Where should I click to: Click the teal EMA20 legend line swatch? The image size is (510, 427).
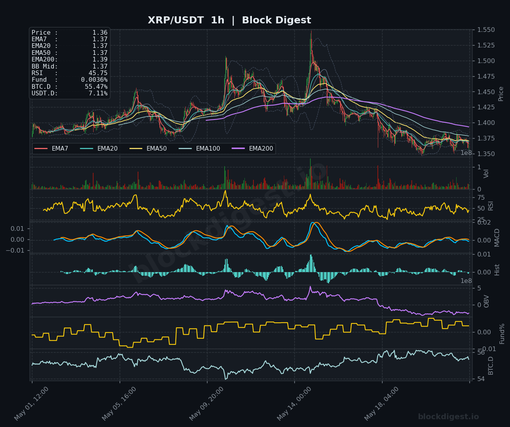(x=87, y=149)
